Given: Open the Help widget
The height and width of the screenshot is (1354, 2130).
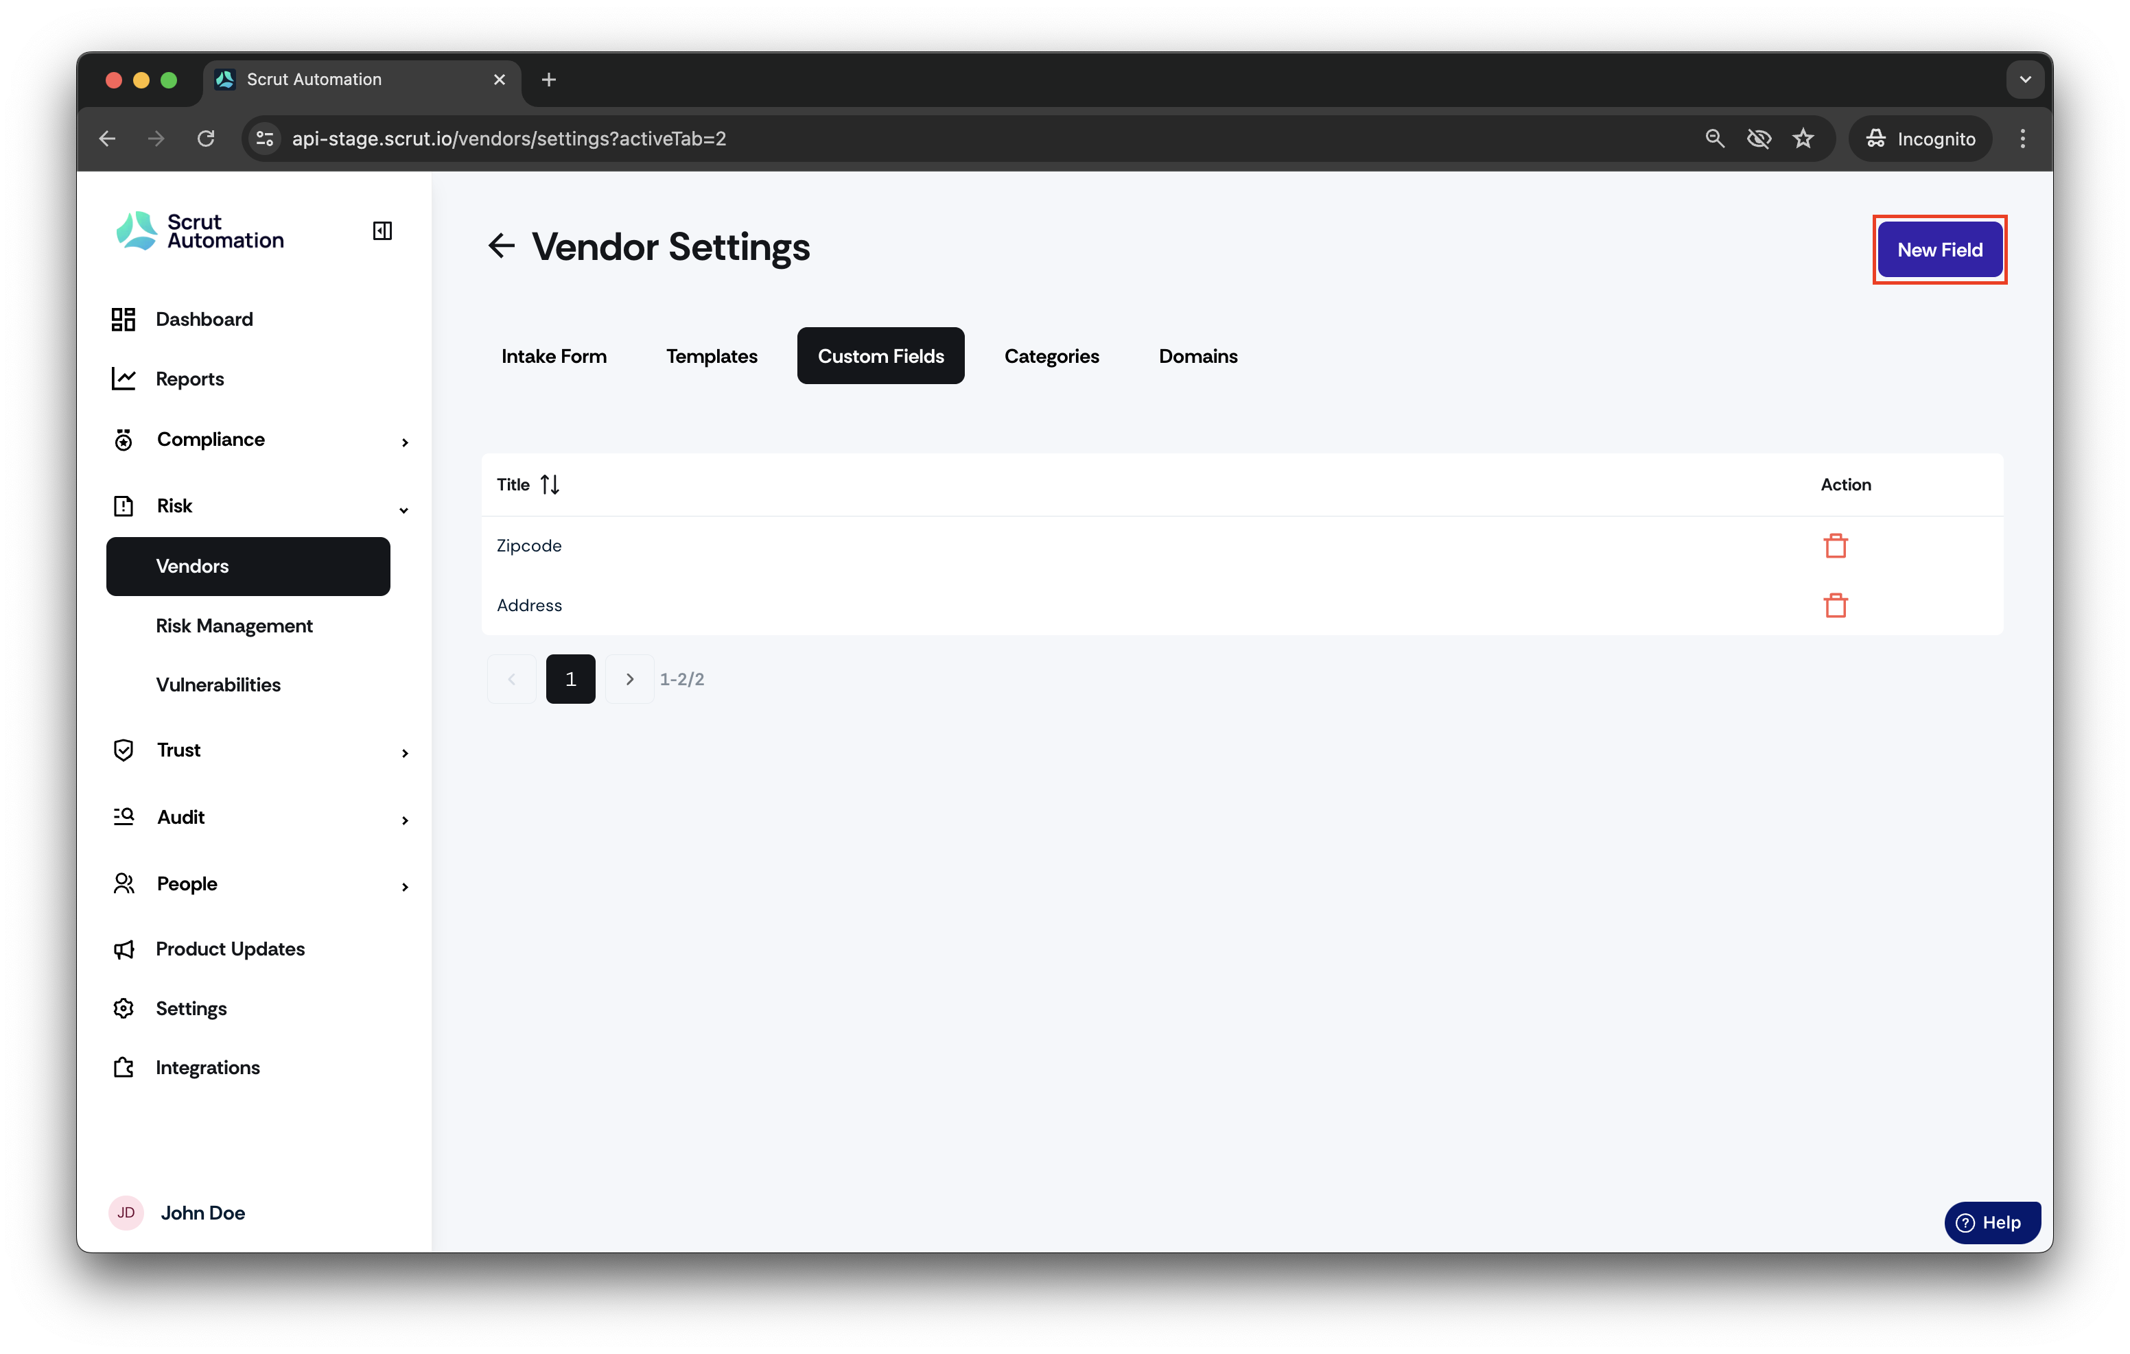Looking at the screenshot, I should [1992, 1222].
